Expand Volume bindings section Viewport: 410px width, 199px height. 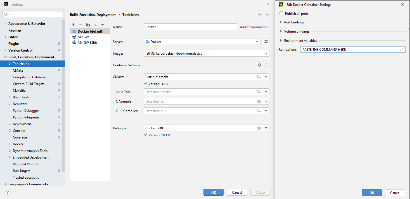click(x=281, y=31)
